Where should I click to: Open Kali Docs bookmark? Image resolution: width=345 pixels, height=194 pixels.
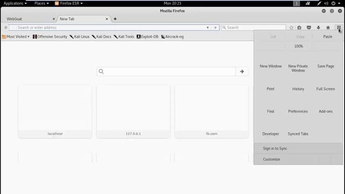point(101,37)
